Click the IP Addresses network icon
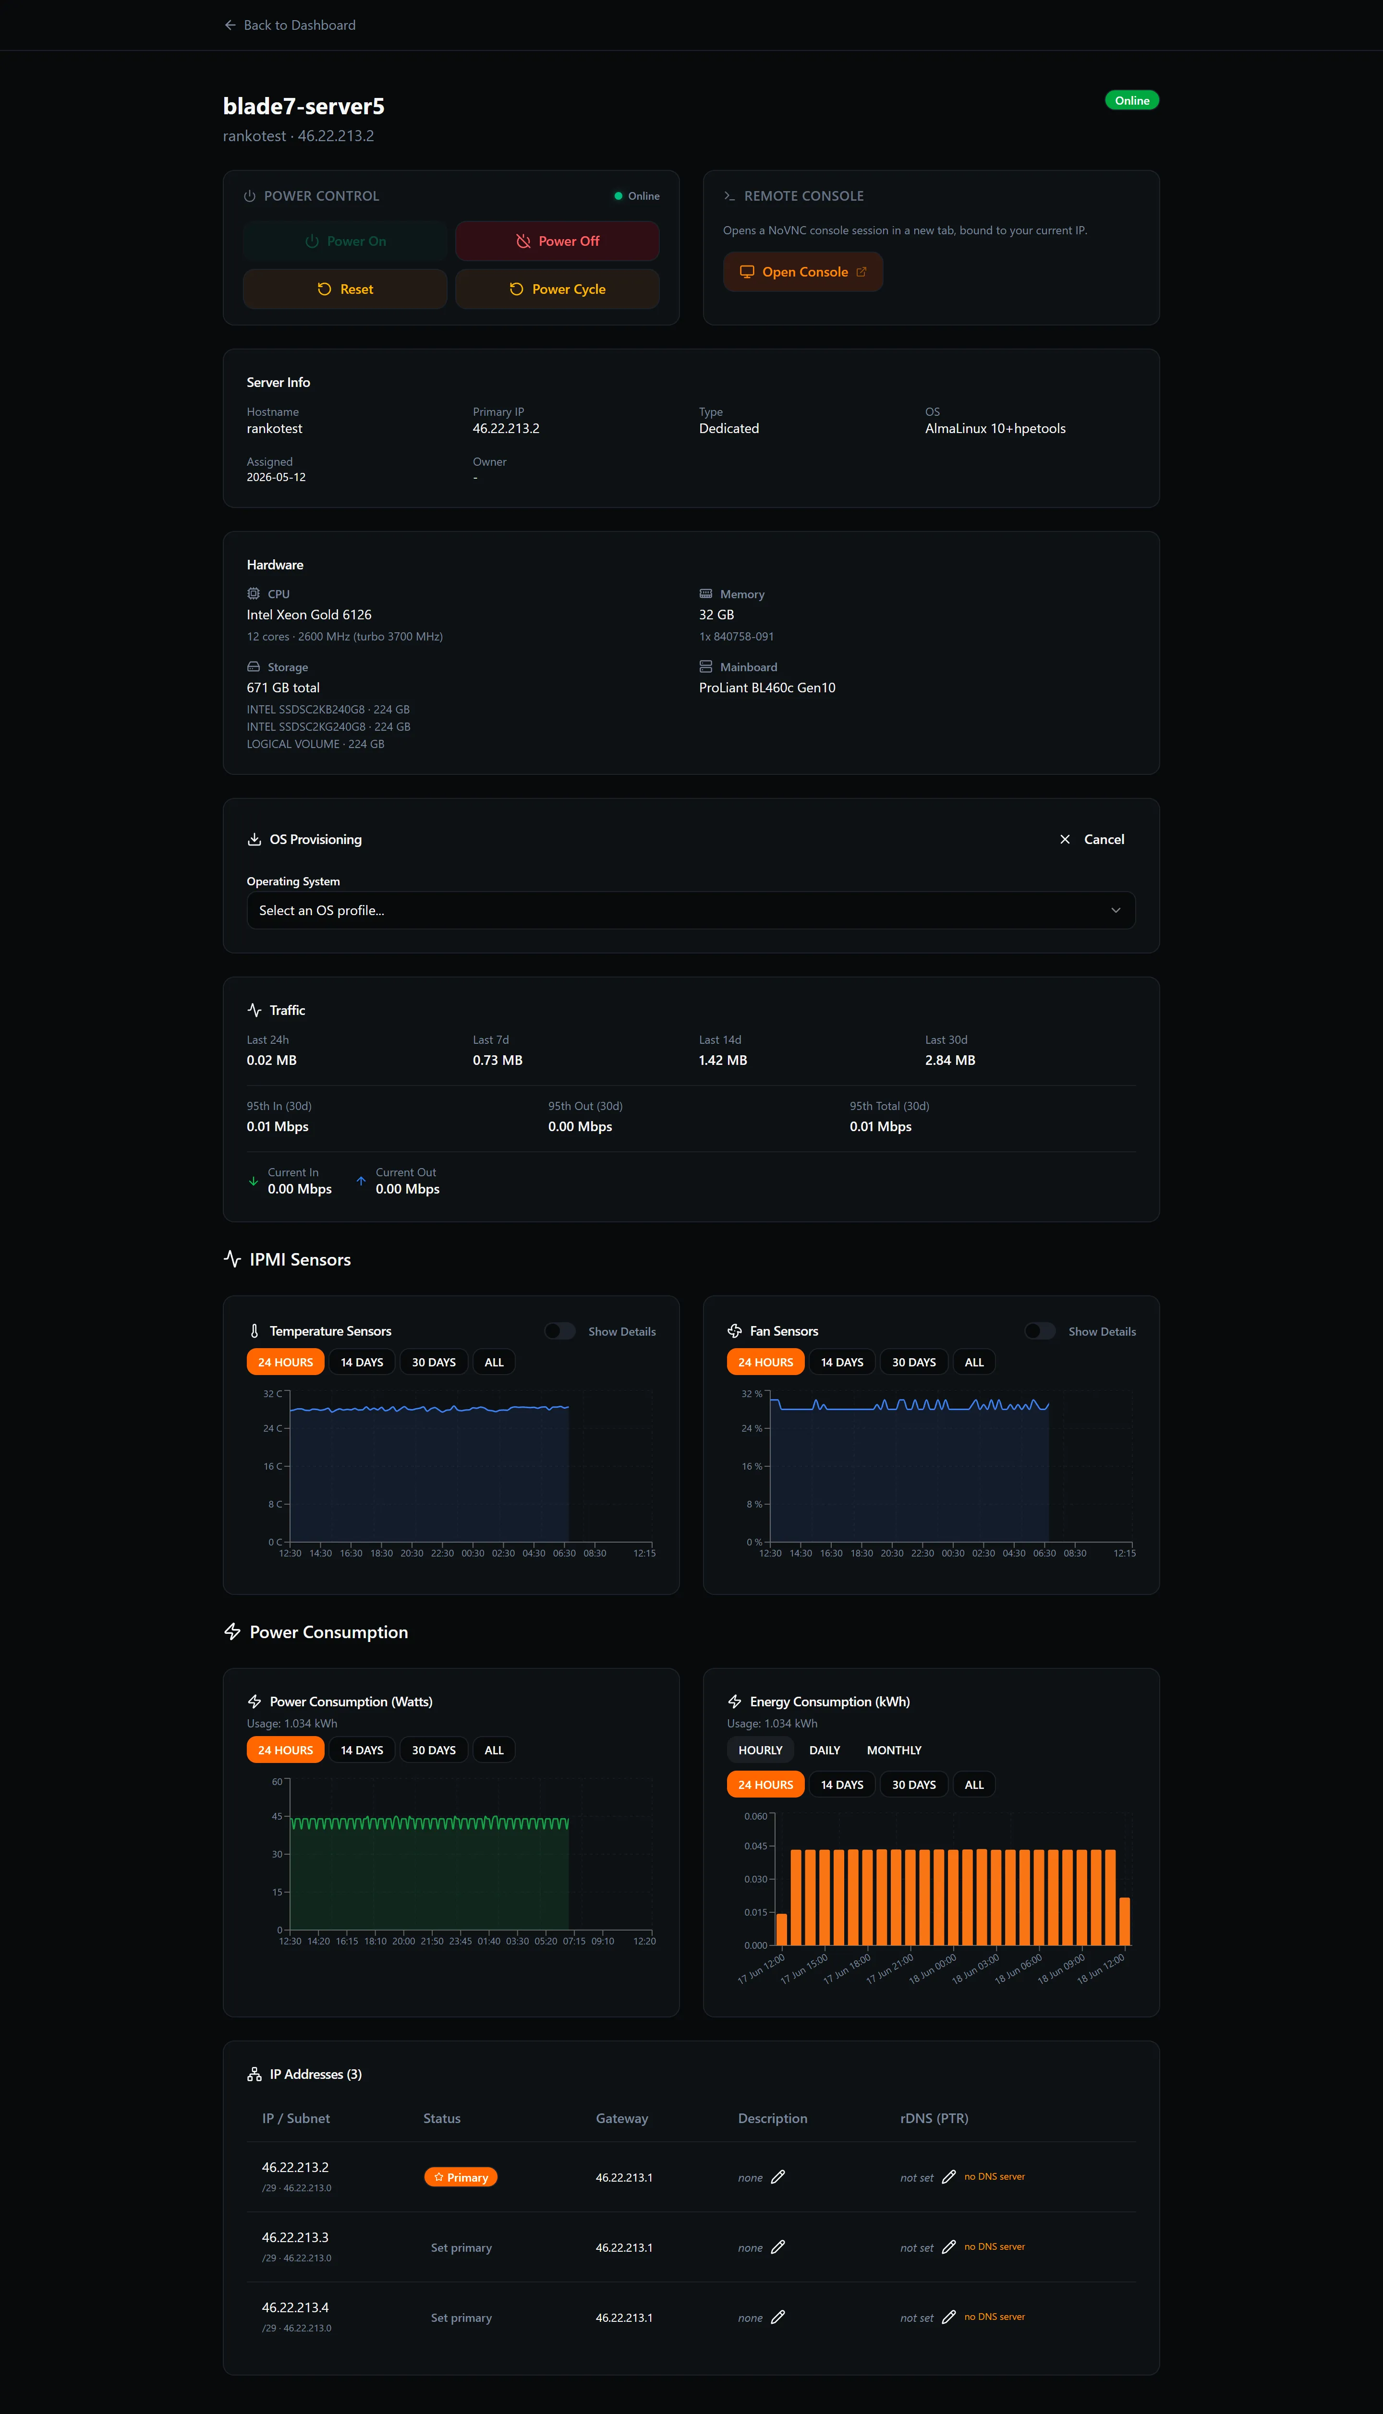Screen dimensions: 1383x2414 click(254, 2074)
